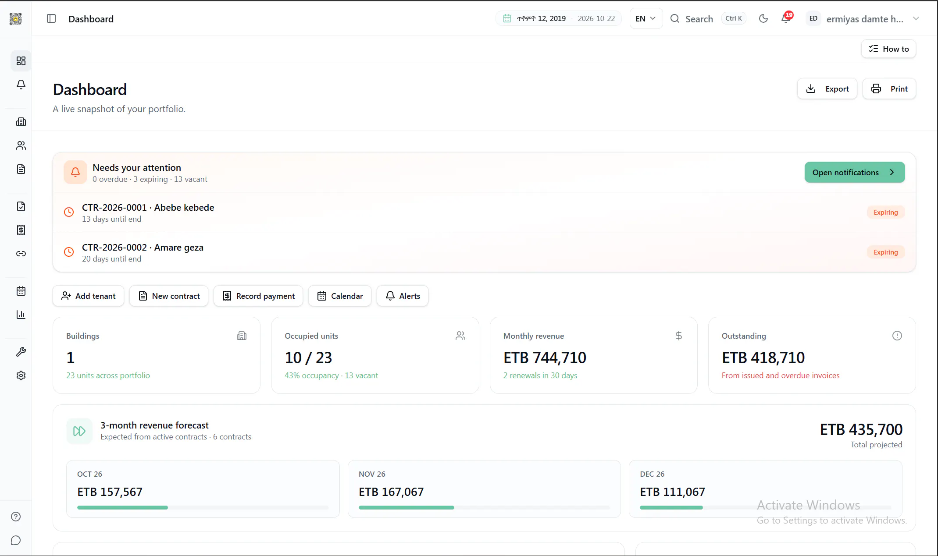Click New contract quick action
The height and width of the screenshot is (556, 938).
point(169,296)
